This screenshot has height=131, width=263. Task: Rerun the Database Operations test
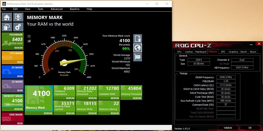point(70,98)
